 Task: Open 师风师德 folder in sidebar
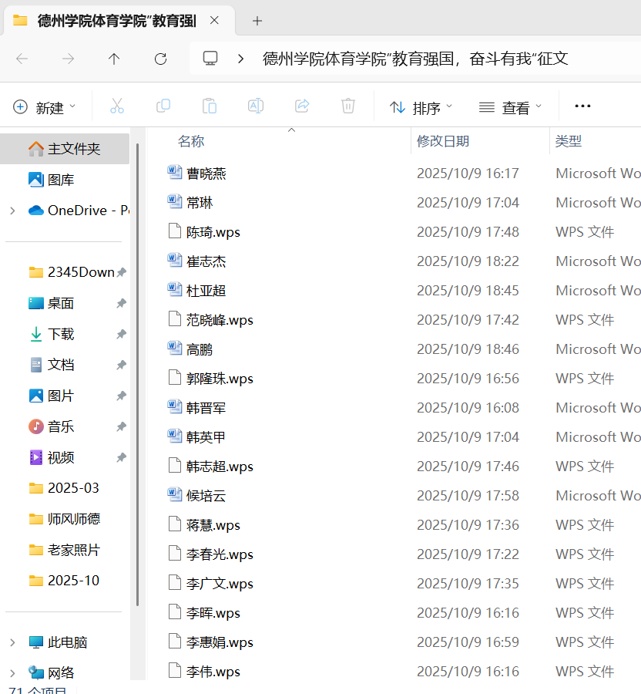coord(73,519)
